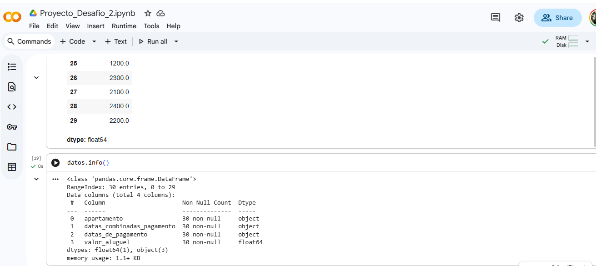The image size is (596, 266).
Task: Open the Runtime menu
Action: [x=124, y=26]
